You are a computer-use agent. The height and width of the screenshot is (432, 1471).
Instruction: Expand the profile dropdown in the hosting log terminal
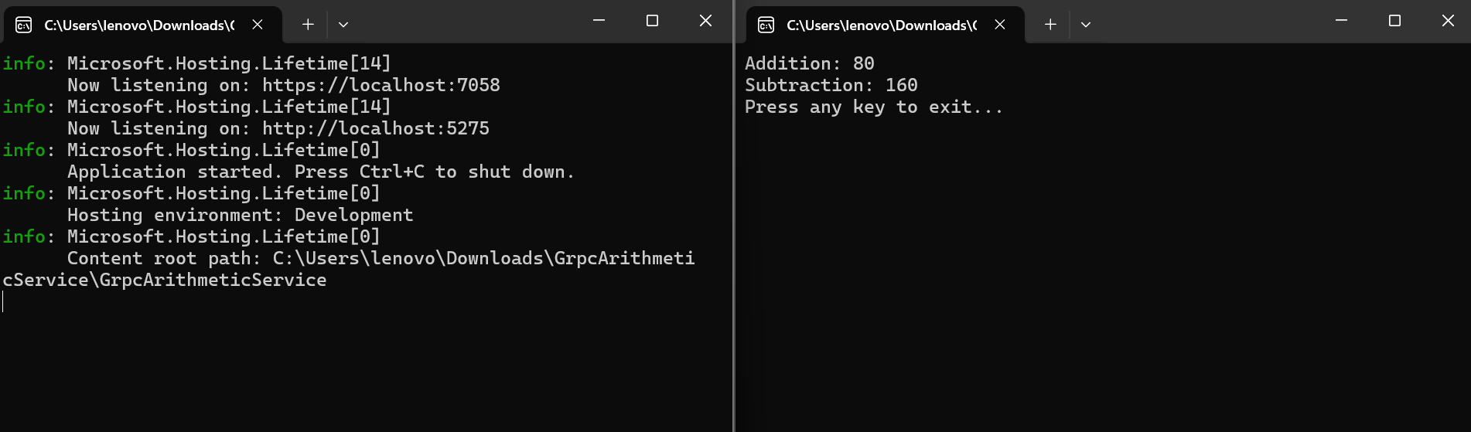point(343,25)
